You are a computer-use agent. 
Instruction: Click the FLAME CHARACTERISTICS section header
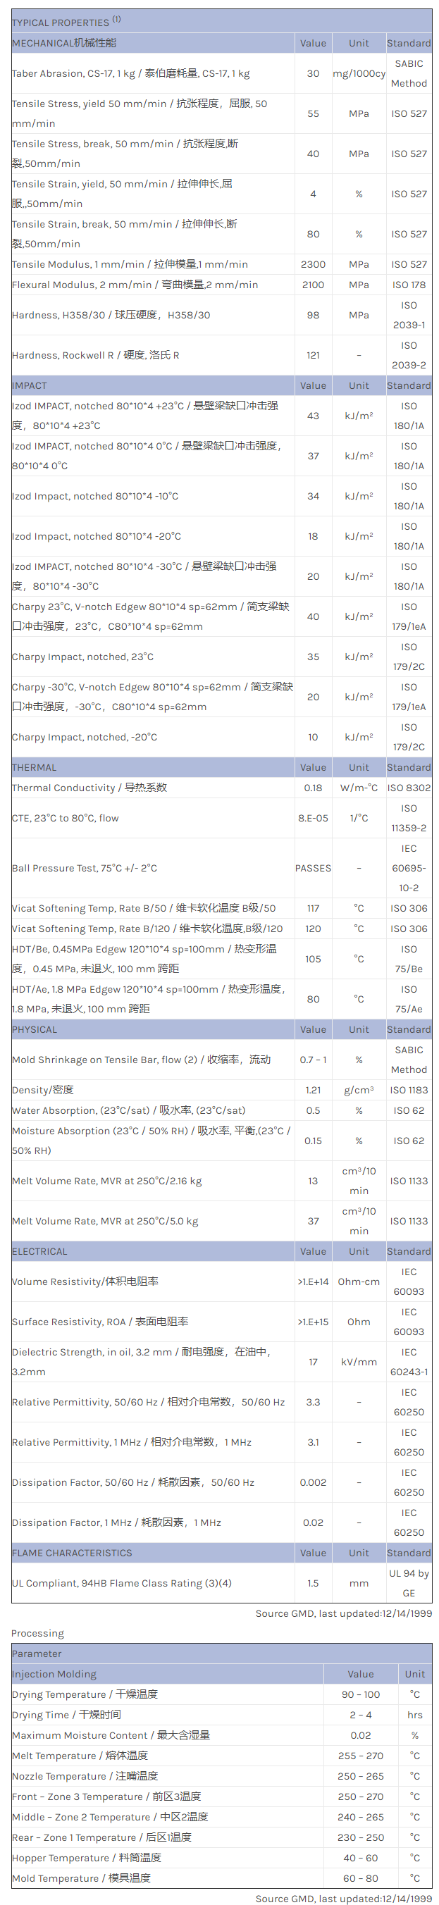click(x=72, y=1553)
